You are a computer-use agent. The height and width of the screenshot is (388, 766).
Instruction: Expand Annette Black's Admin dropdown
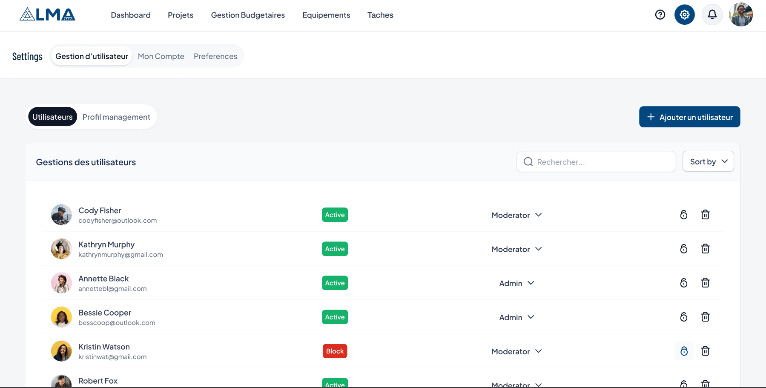[516, 283]
